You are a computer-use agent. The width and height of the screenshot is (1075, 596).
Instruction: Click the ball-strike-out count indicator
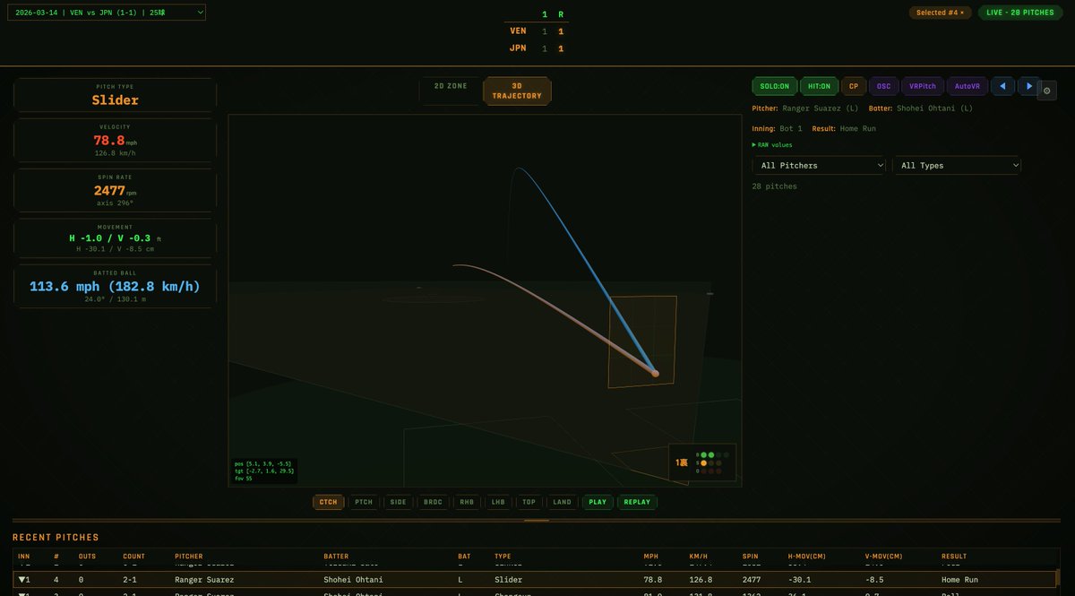click(702, 462)
